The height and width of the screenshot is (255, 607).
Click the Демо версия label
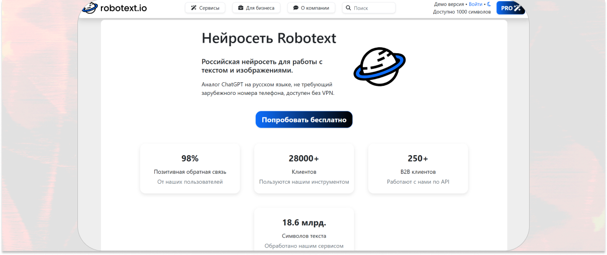pos(449,4)
